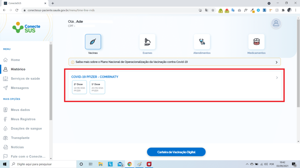Open Doações de sangue menu item

[x=26, y=128]
